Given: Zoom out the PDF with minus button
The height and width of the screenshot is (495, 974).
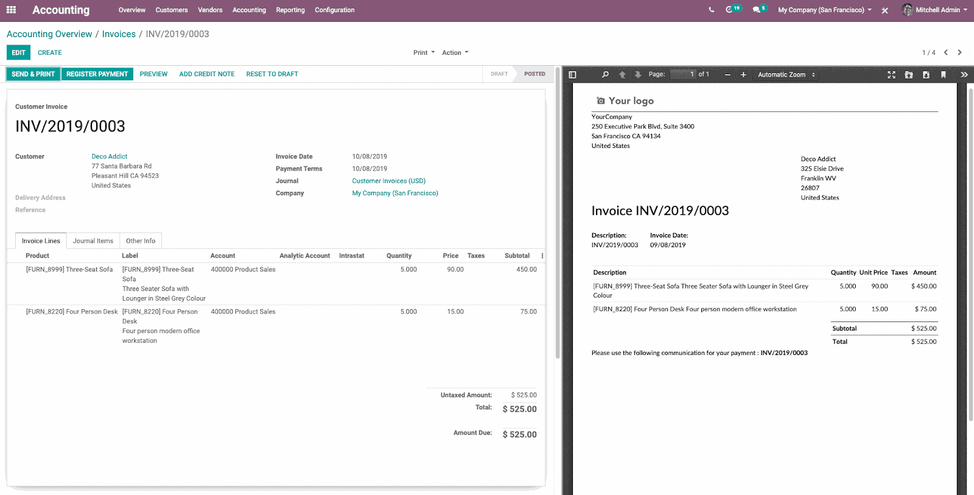Looking at the screenshot, I should [727, 75].
